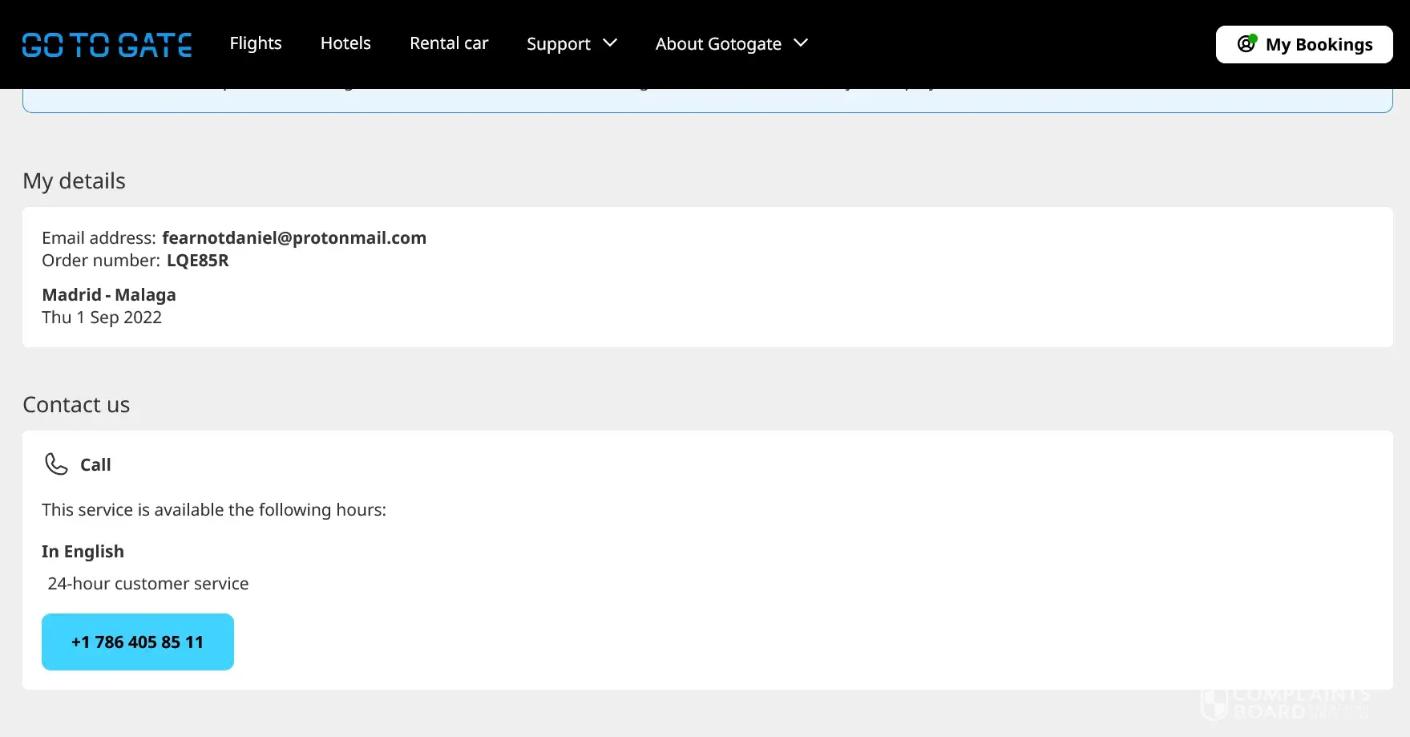Screen dimensions: 1410x737
Task: Expand the Support dropdown chevron
Action: (x=610, y=43)
